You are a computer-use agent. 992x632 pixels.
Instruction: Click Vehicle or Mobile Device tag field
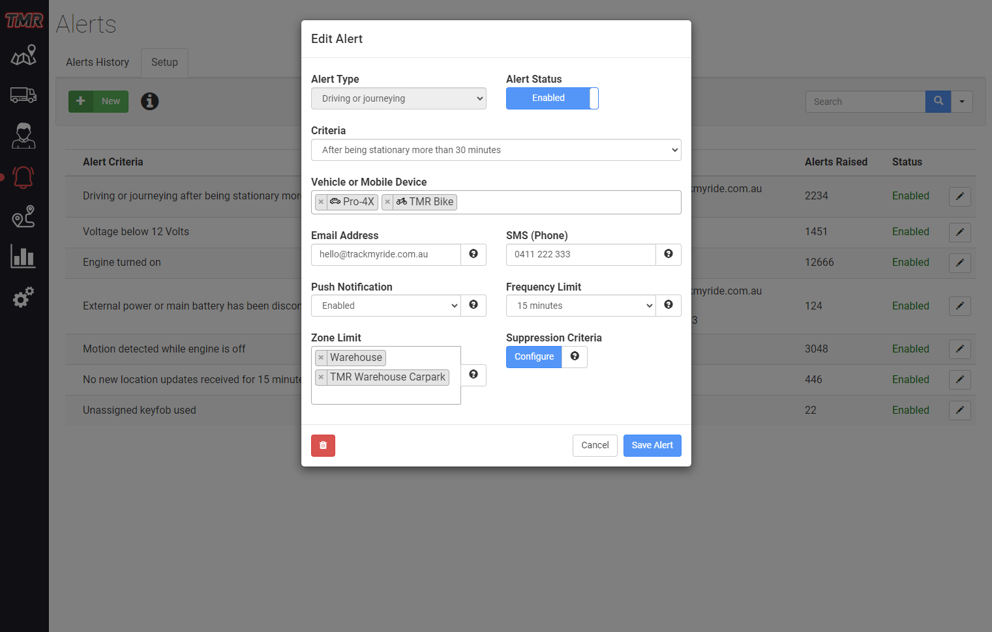[496, 202]
